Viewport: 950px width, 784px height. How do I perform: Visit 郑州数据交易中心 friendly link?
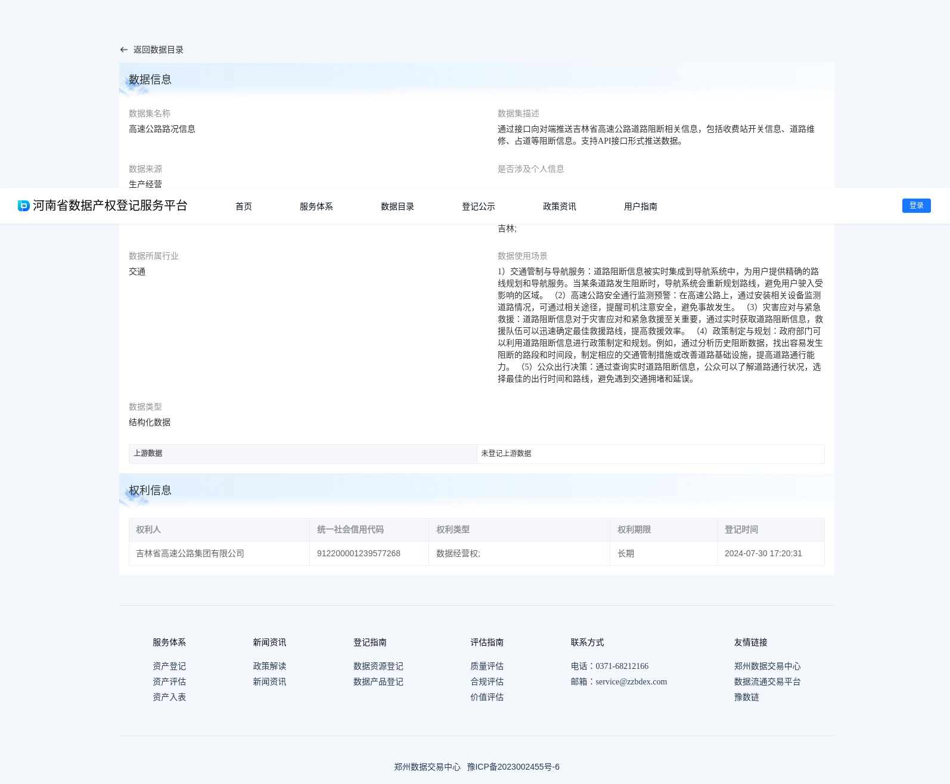(768, 666)
